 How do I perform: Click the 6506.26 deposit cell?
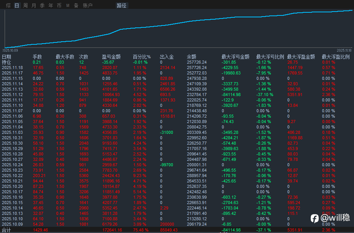pos(167,89)
